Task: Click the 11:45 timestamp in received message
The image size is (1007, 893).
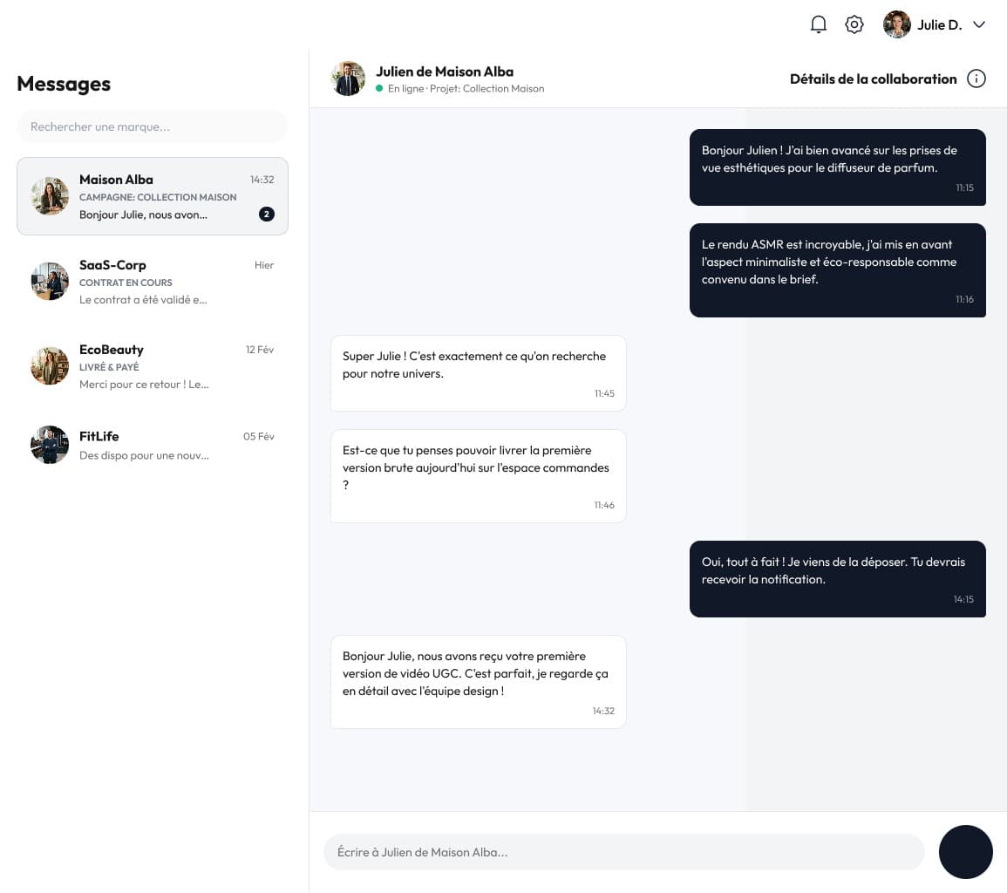Action: point(604,393)
